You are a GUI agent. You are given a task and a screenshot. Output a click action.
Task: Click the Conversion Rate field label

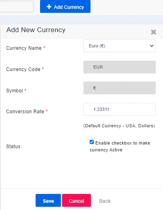(x=25, y=112)
